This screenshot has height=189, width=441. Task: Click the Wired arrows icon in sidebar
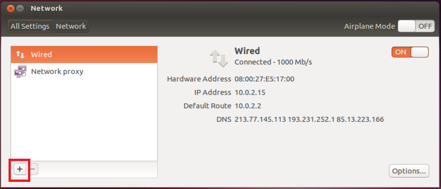point(20,54)
